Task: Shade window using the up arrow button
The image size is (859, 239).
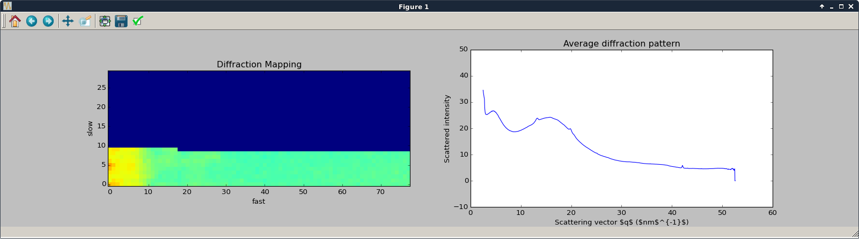Action: (821, 6)
